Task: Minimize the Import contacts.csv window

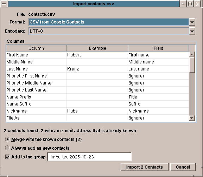Action: (x=183, y=4)
